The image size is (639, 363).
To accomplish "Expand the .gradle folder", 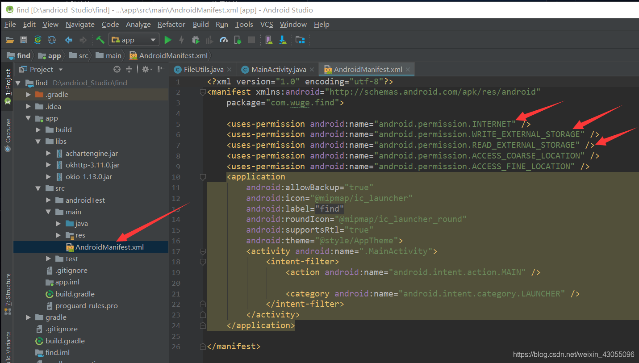I will pyautogui.click(x=29, y=95).
